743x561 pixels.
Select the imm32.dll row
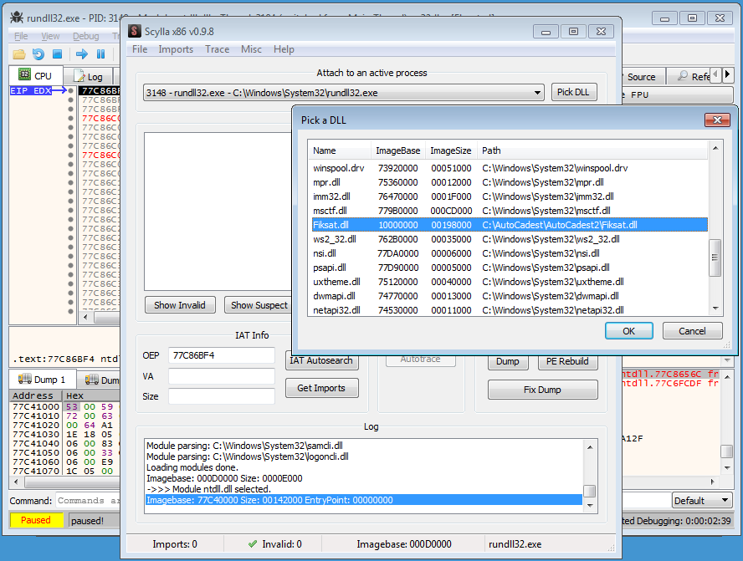(x=510, y=196)
